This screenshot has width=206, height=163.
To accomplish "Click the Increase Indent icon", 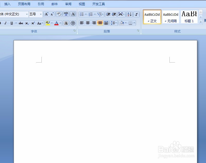I will coord(114,15).
